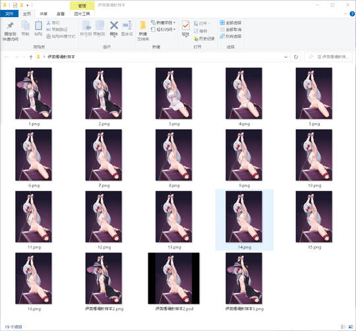The image size is (356, 331).
Task: Click the Back navigation arrow
Action: (7, 57)
